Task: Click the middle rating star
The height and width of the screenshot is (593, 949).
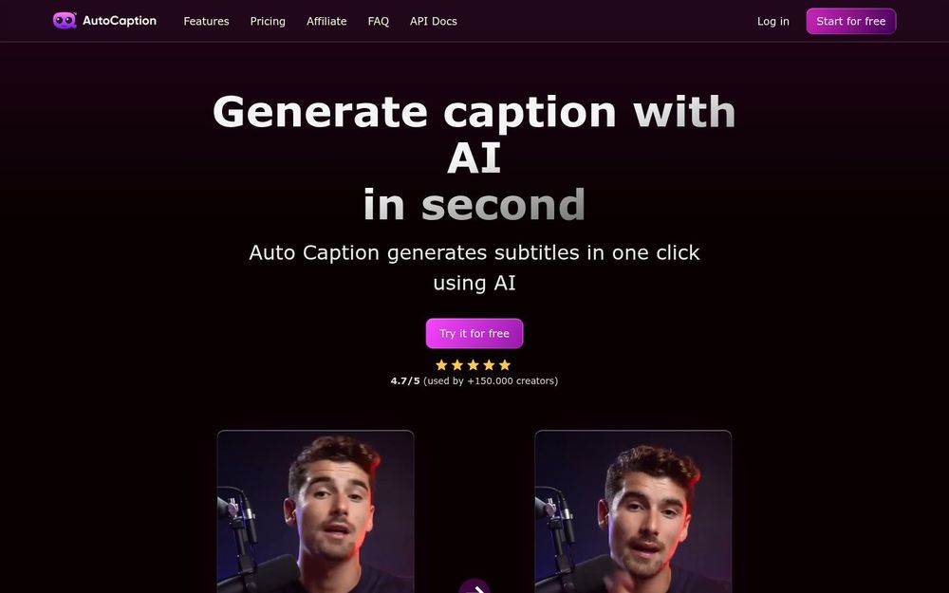Action: click(474, 365)
